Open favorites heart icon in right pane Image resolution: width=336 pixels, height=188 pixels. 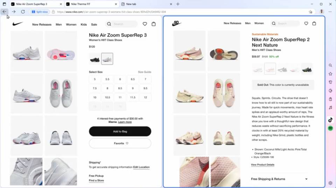pos(306,23)
